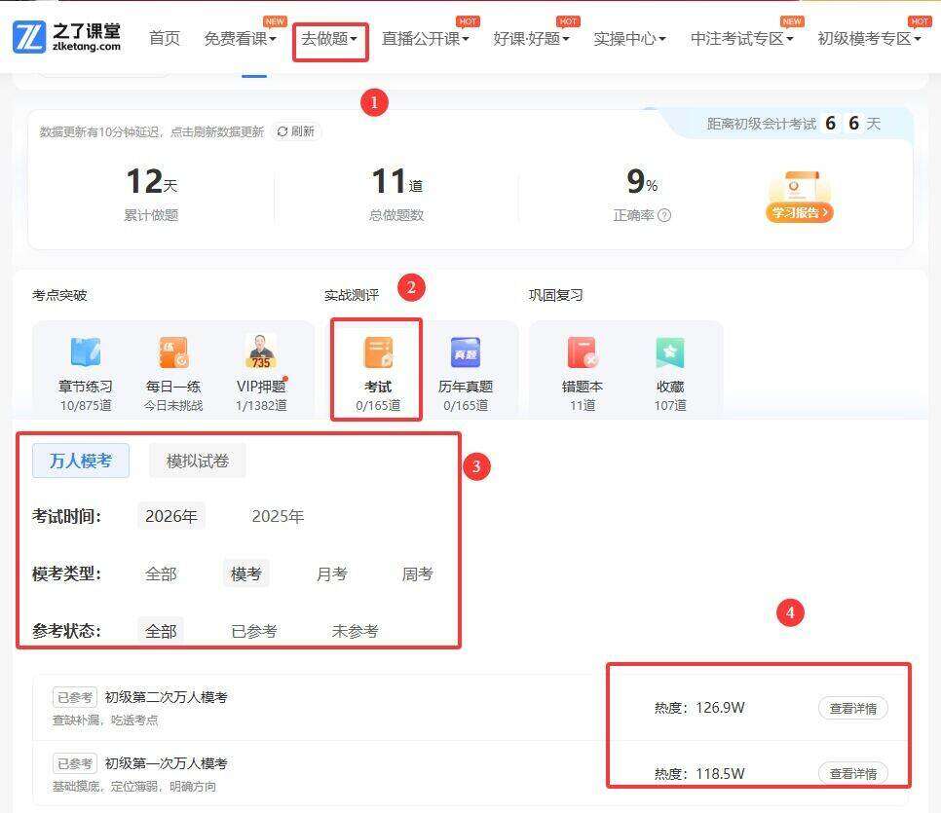Open 每日一练 daily practice icon
The image size is (941, 813).
(173, 353)
